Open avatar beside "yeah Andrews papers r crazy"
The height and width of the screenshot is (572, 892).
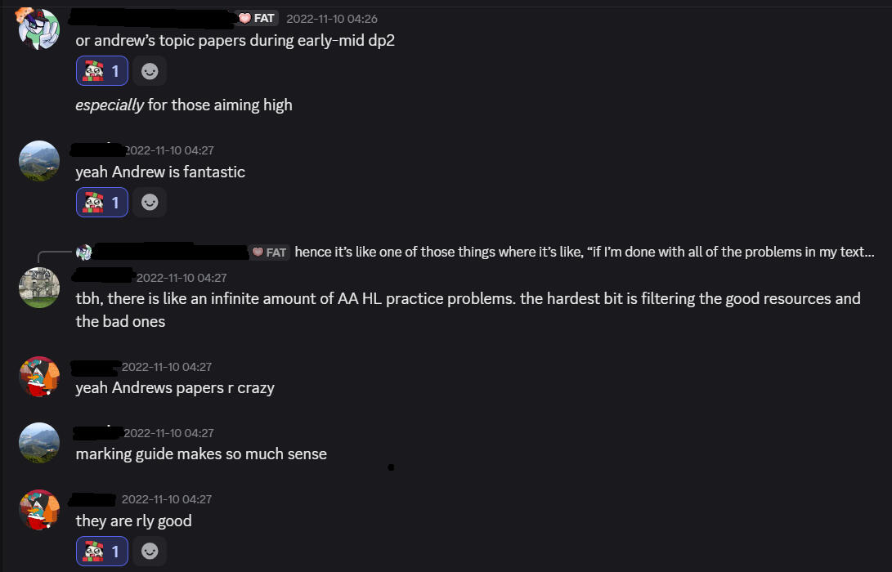tap(38, 377)
